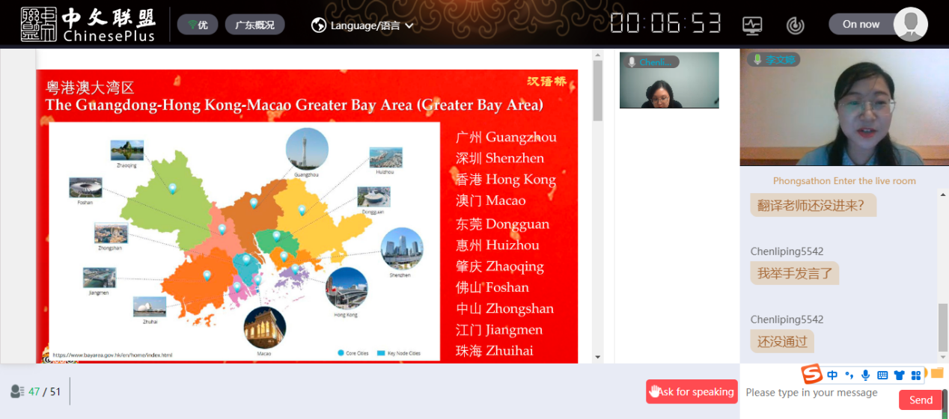Click the 广东概况 course title tab
Viewport: 949px width, 419px height.
pos(254,25)
